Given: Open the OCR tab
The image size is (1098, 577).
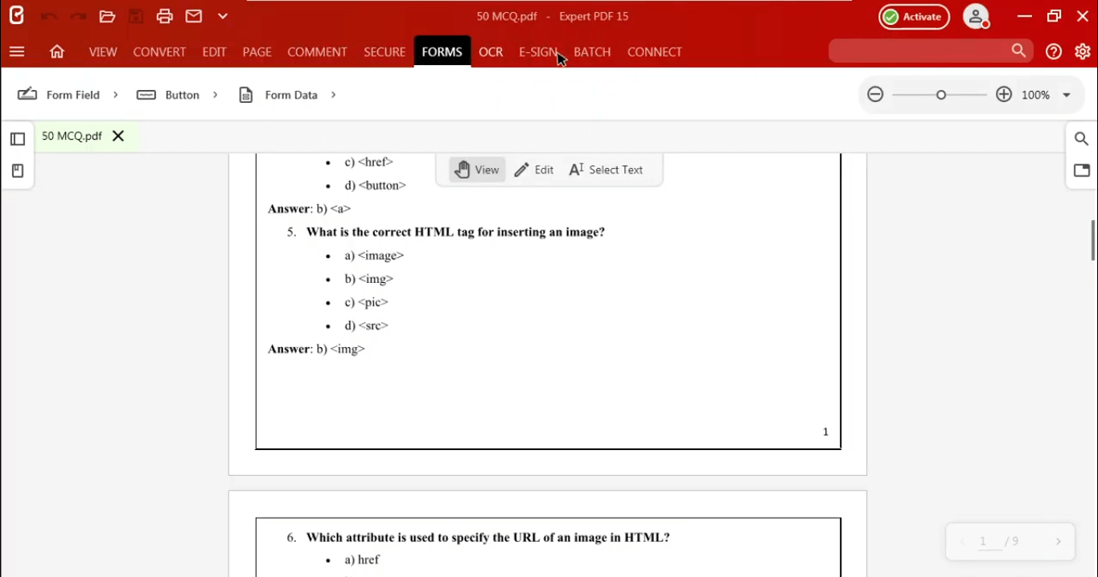Looking at the screenshot, I should (x=491, y=52).
